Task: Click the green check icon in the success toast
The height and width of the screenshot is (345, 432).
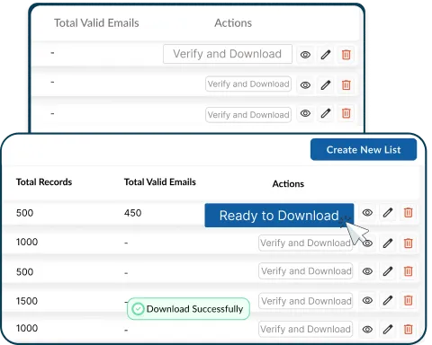Action: point(138,309)
